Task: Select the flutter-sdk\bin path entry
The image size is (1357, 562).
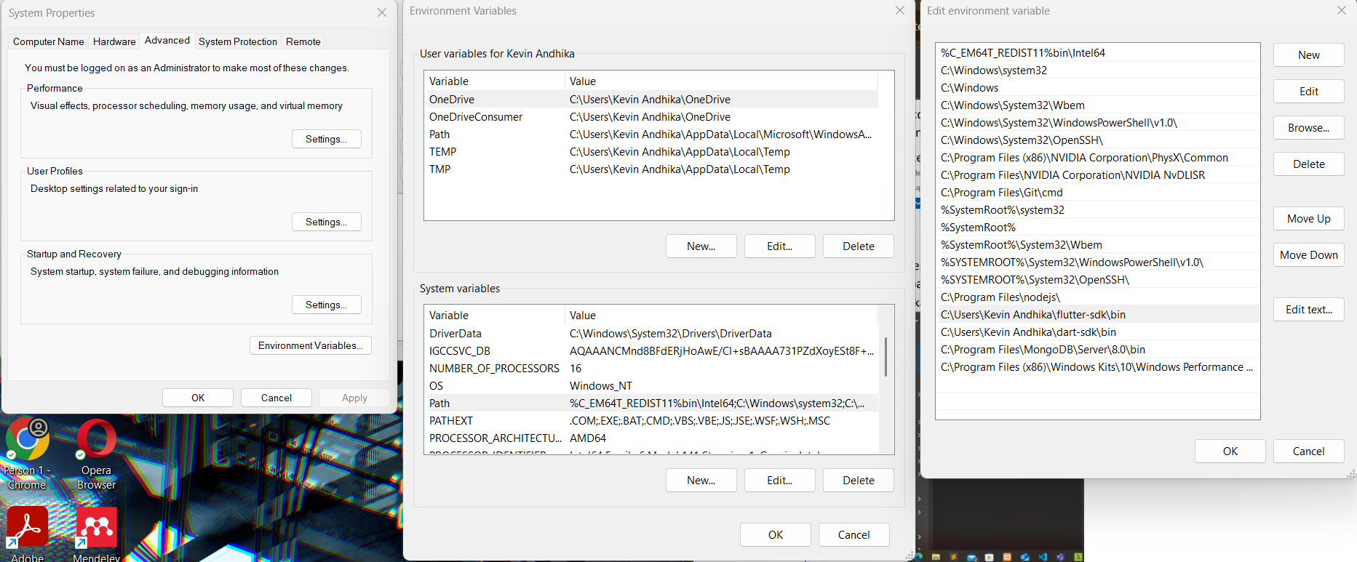Action: click(1033, 315)
